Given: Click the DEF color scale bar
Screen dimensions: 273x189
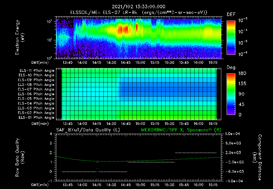Looking at the screenshot, I should click(231, 37).
